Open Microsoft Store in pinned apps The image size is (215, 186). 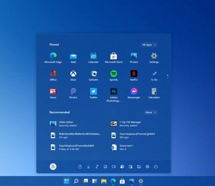click(114, 58)
